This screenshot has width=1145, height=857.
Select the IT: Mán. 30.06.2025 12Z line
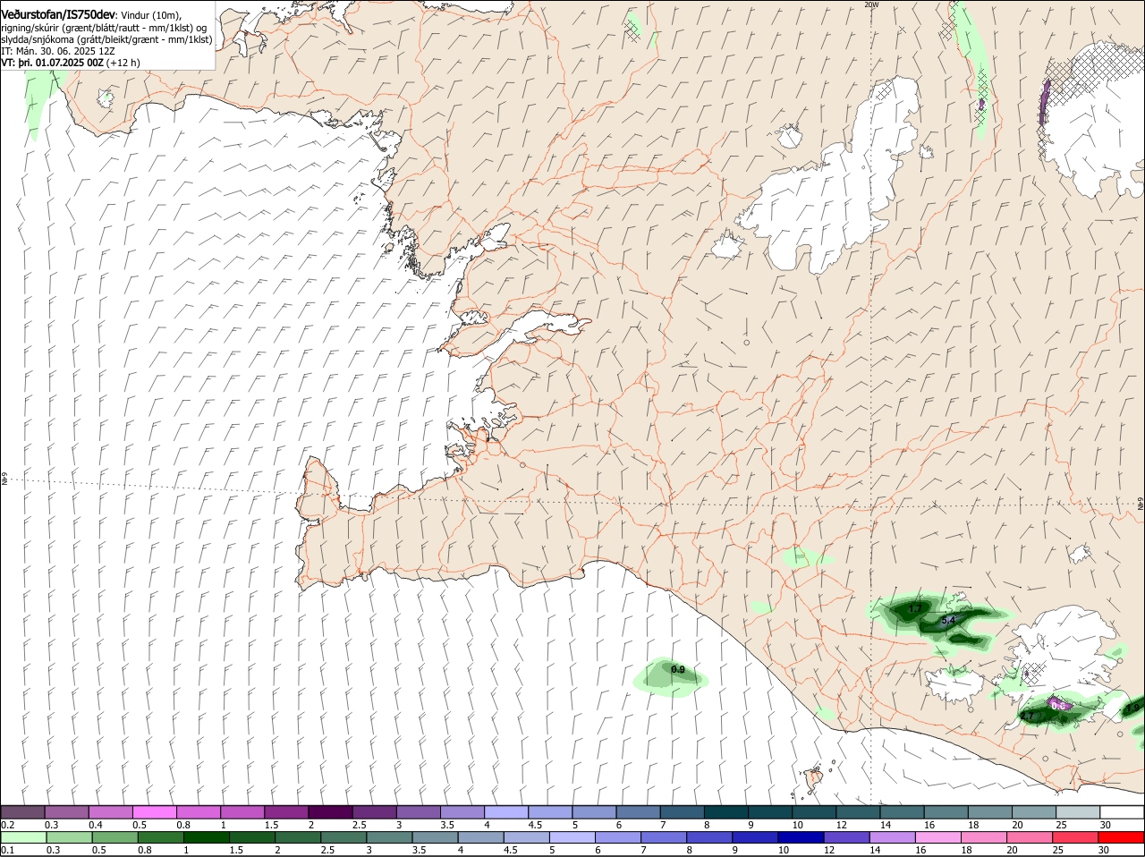click(58, 51)
